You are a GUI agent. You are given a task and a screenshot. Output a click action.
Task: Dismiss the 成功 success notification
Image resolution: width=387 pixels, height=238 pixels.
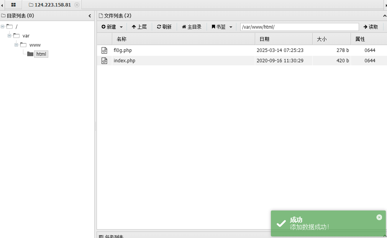pyautogui.click(x=379, y=217)
